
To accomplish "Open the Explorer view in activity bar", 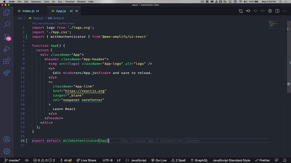I will click(x=7, y=13).
